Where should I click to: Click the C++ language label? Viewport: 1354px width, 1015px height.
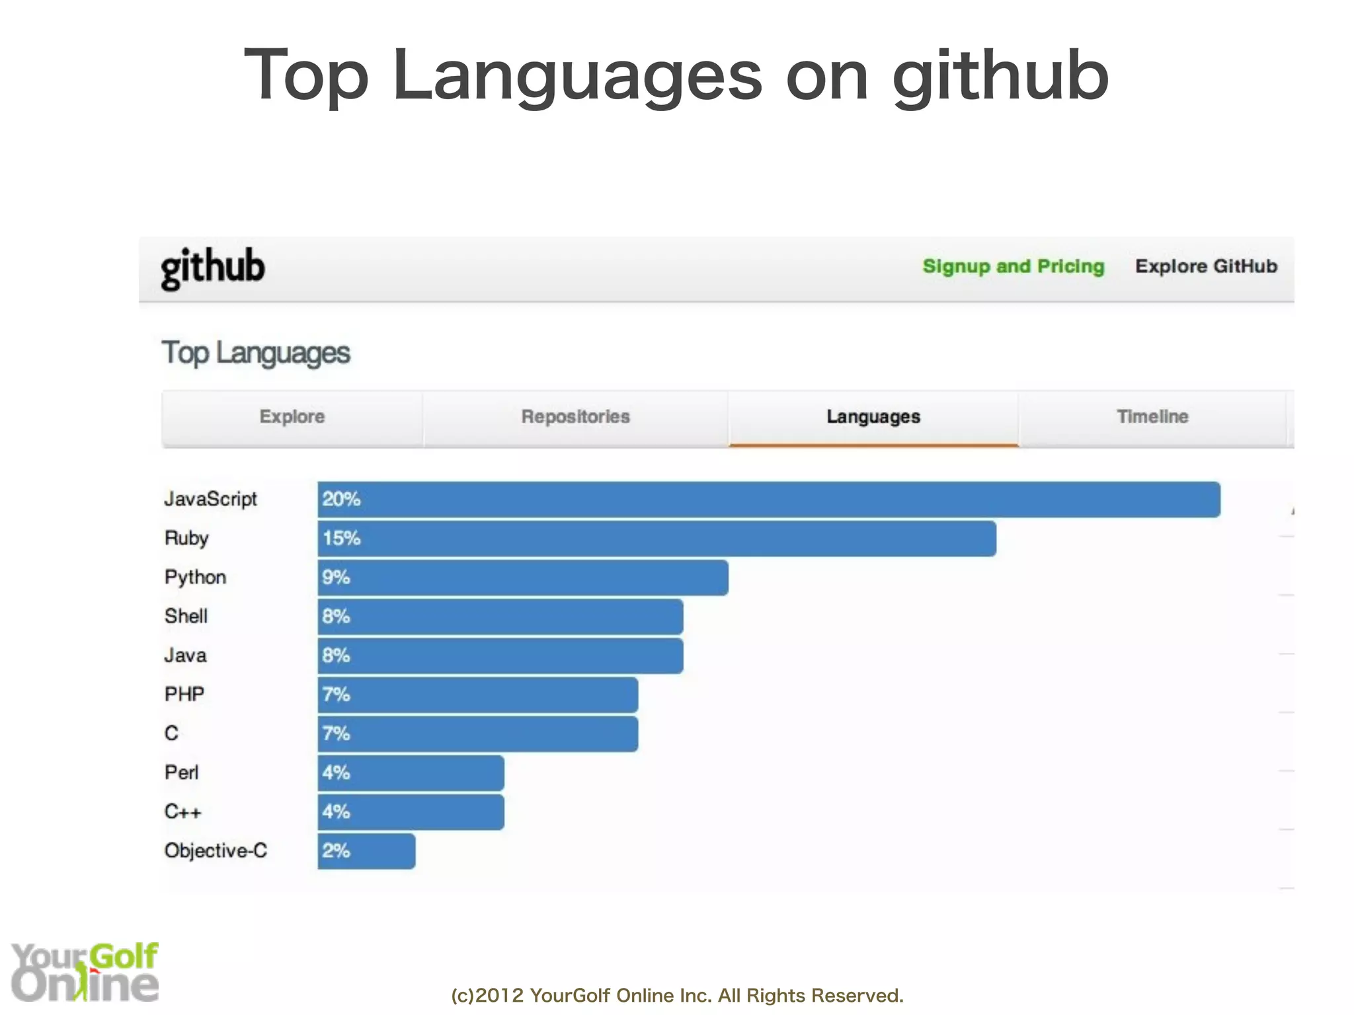tap(182, 811)
